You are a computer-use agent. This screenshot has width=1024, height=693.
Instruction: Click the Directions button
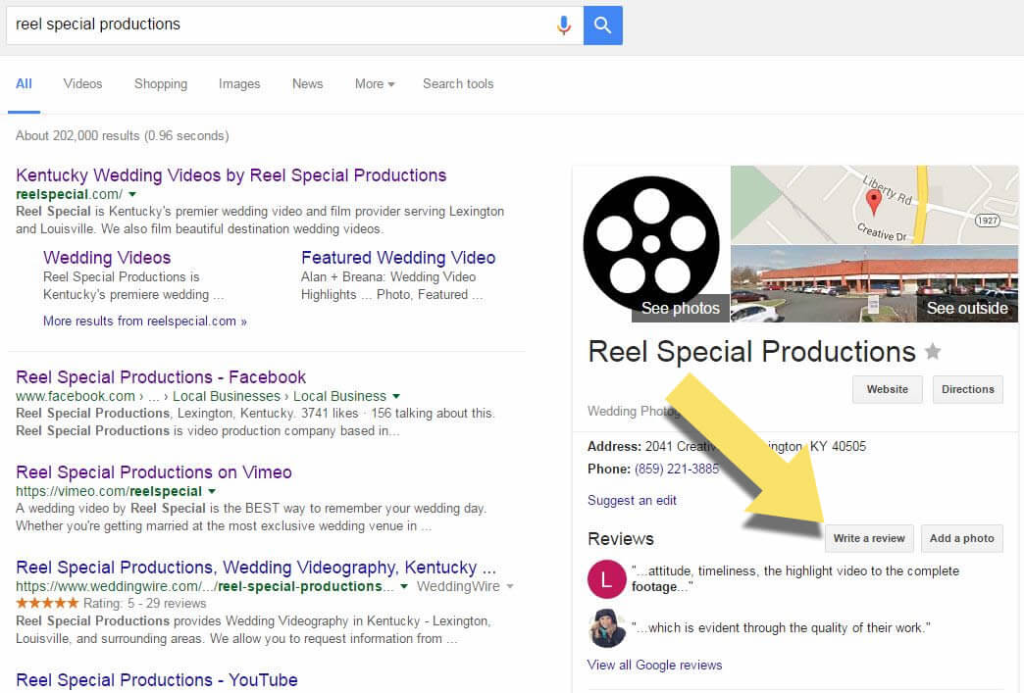point(968,389)
